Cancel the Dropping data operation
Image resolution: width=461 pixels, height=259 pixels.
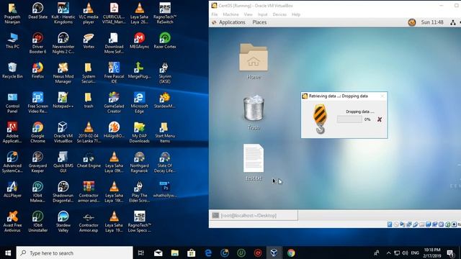[380, 119]
